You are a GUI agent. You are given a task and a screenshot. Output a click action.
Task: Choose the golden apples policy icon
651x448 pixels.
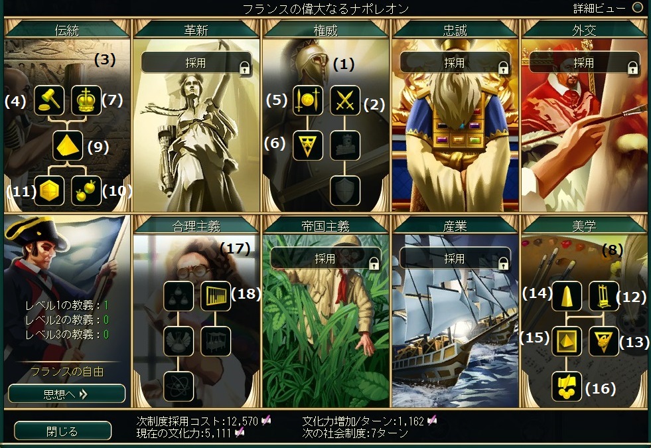pyautogui.click(x=86, y=190)
